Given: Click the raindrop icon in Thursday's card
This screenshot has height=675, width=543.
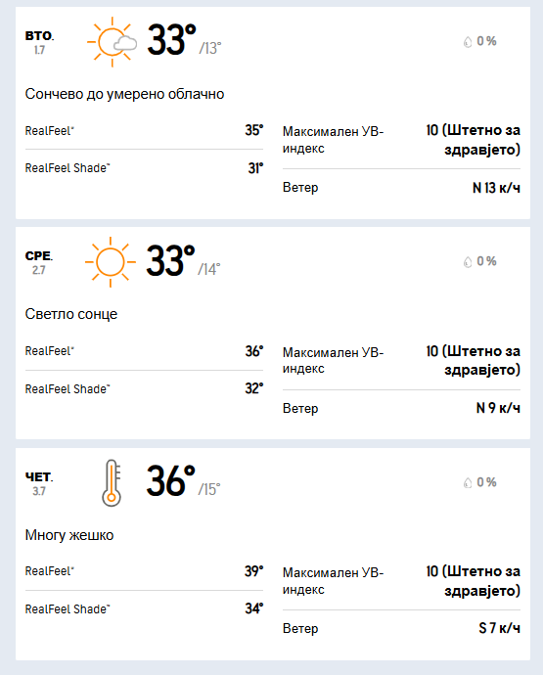Looking at the screenshot, I should [468, 482].
